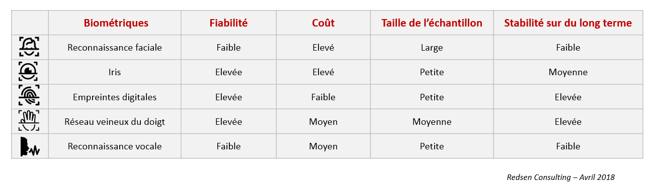Click the iris scan icon
Screen dimensions: 656x192
(x=30, y=72)
